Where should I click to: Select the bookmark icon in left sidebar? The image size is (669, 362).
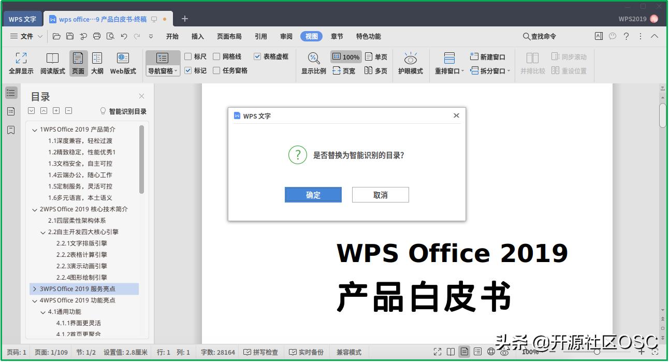[x=11, y=130]
